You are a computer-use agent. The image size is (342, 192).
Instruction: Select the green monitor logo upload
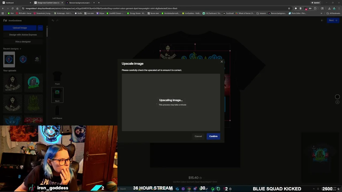pyautogui.click(x=33, y=83)
